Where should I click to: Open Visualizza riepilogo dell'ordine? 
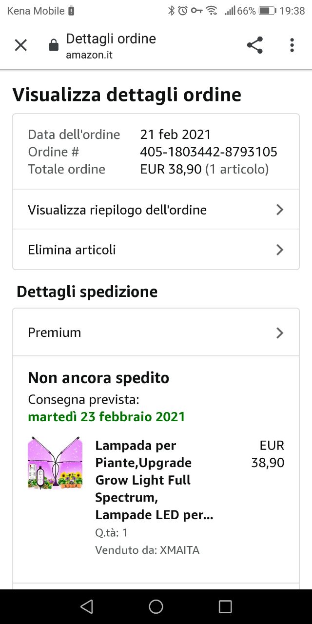[x=156, y=210]
